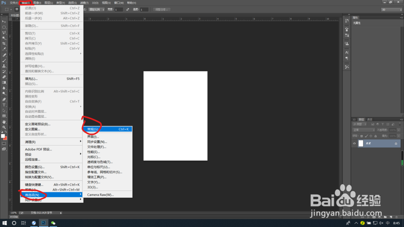Open the 文件(F) menu
The height and width of the screenshot is (227, 404).
[14, 3]
